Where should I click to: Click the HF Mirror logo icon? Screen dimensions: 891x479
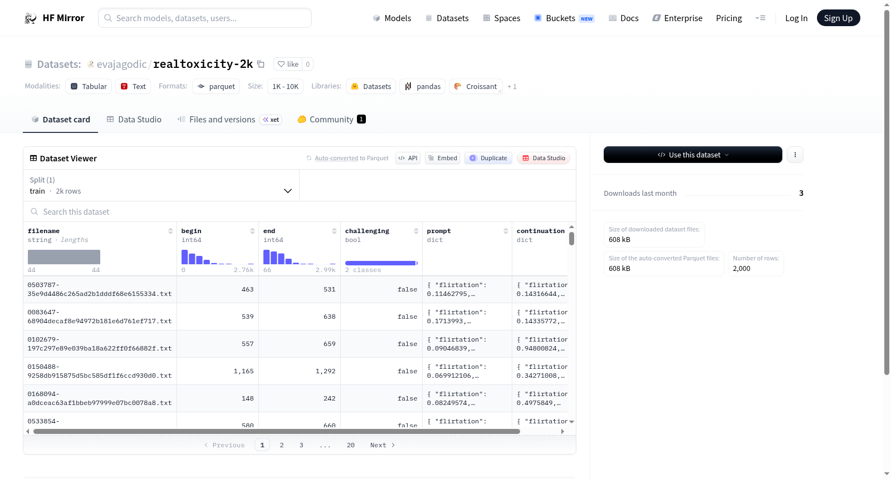[x=31, y=18]
